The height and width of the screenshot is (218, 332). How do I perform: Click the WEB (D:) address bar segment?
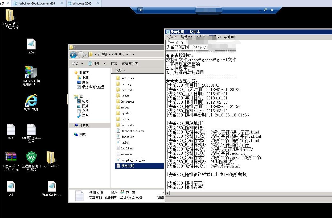pos(118,54)
